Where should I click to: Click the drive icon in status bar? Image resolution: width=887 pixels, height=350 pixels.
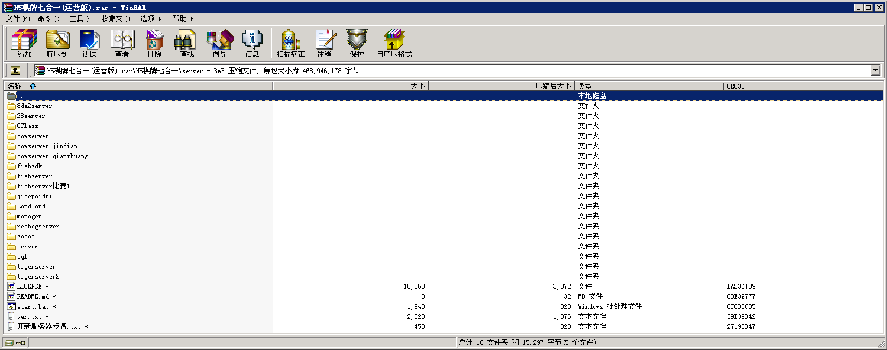pyautogui.click(x=9, y=342)
